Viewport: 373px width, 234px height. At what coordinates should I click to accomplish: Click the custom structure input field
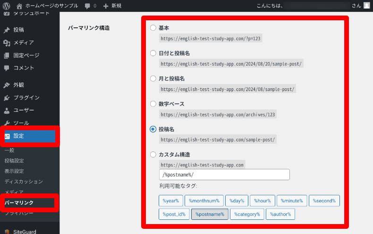[224, 175]
